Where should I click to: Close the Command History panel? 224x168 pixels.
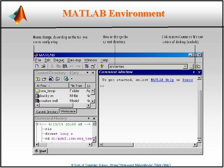click(94, 119)
